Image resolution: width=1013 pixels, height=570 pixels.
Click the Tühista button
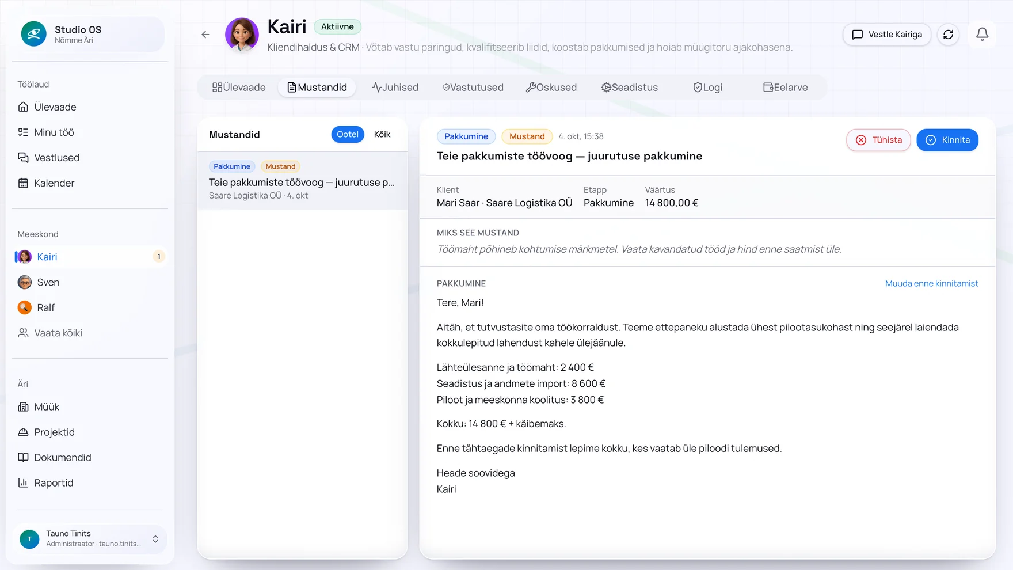click(x=878, y=140)
